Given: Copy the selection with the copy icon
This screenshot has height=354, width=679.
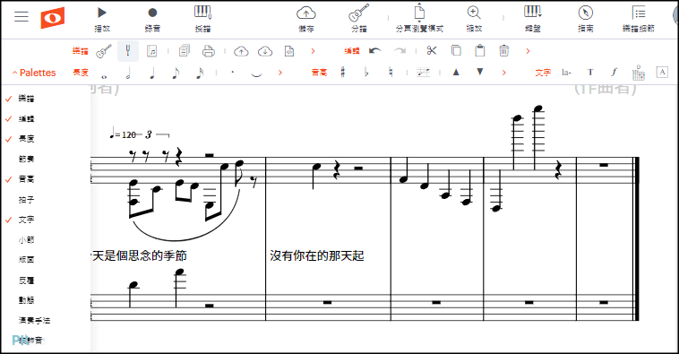Looking at the screenshot, I should (x=456, y=51).
